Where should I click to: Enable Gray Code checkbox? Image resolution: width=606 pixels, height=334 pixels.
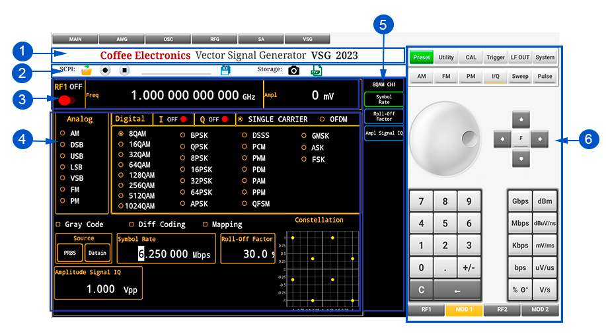tap(58, 224)
